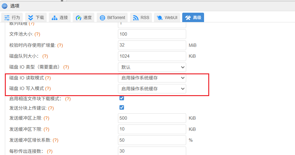Click the 发送缓冲区上限 input field
Image resolution: width=295 pixels, height=155 pixels.
152,118
